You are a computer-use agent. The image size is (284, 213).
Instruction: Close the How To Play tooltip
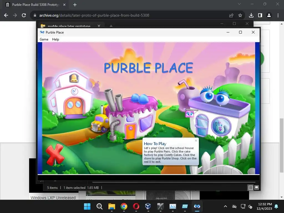(x=196, y=141)
